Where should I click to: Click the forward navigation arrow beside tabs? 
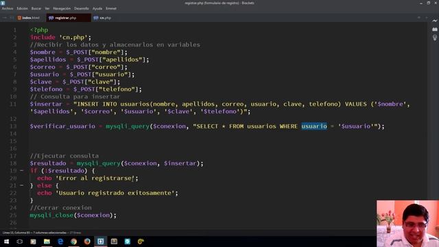(x=12, y=18)
